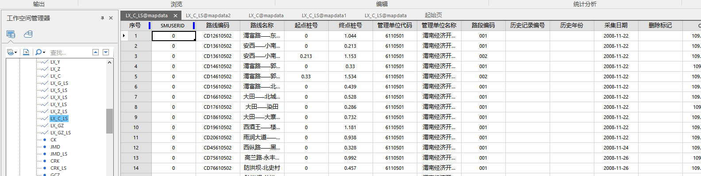Select CK point dataset

point(53,140)
